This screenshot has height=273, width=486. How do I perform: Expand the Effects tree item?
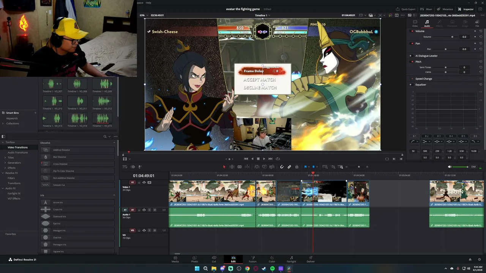pyautogui.click(x=5, y=168)
